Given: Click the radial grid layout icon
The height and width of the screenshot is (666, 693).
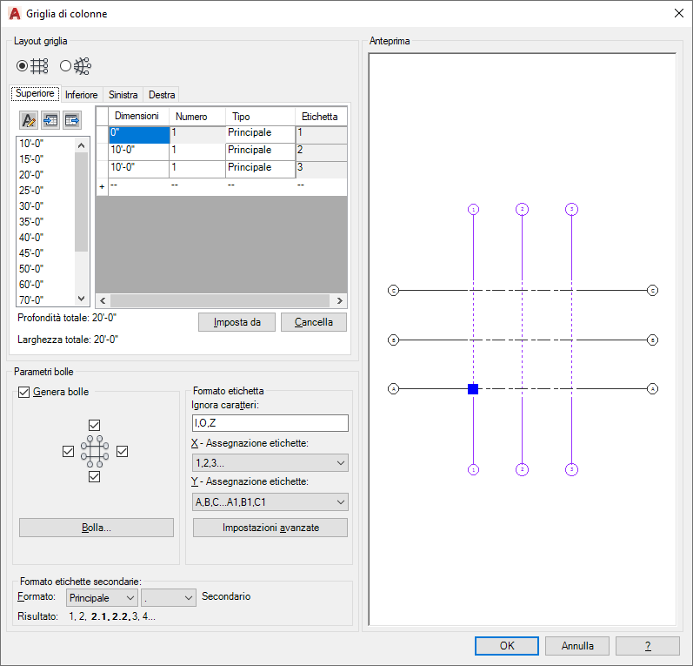Looking at the screenshot, I should tap(83, 66).
